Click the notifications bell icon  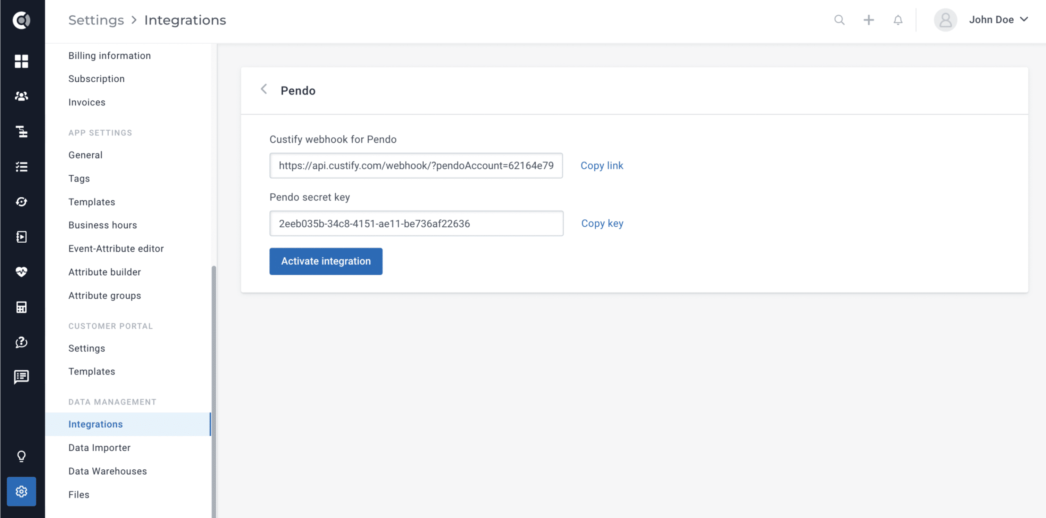tap(897, 20)
